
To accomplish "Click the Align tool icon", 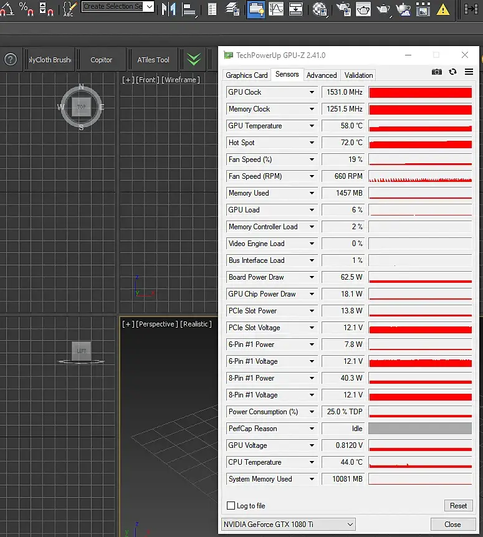I will [x=189, y=9].
